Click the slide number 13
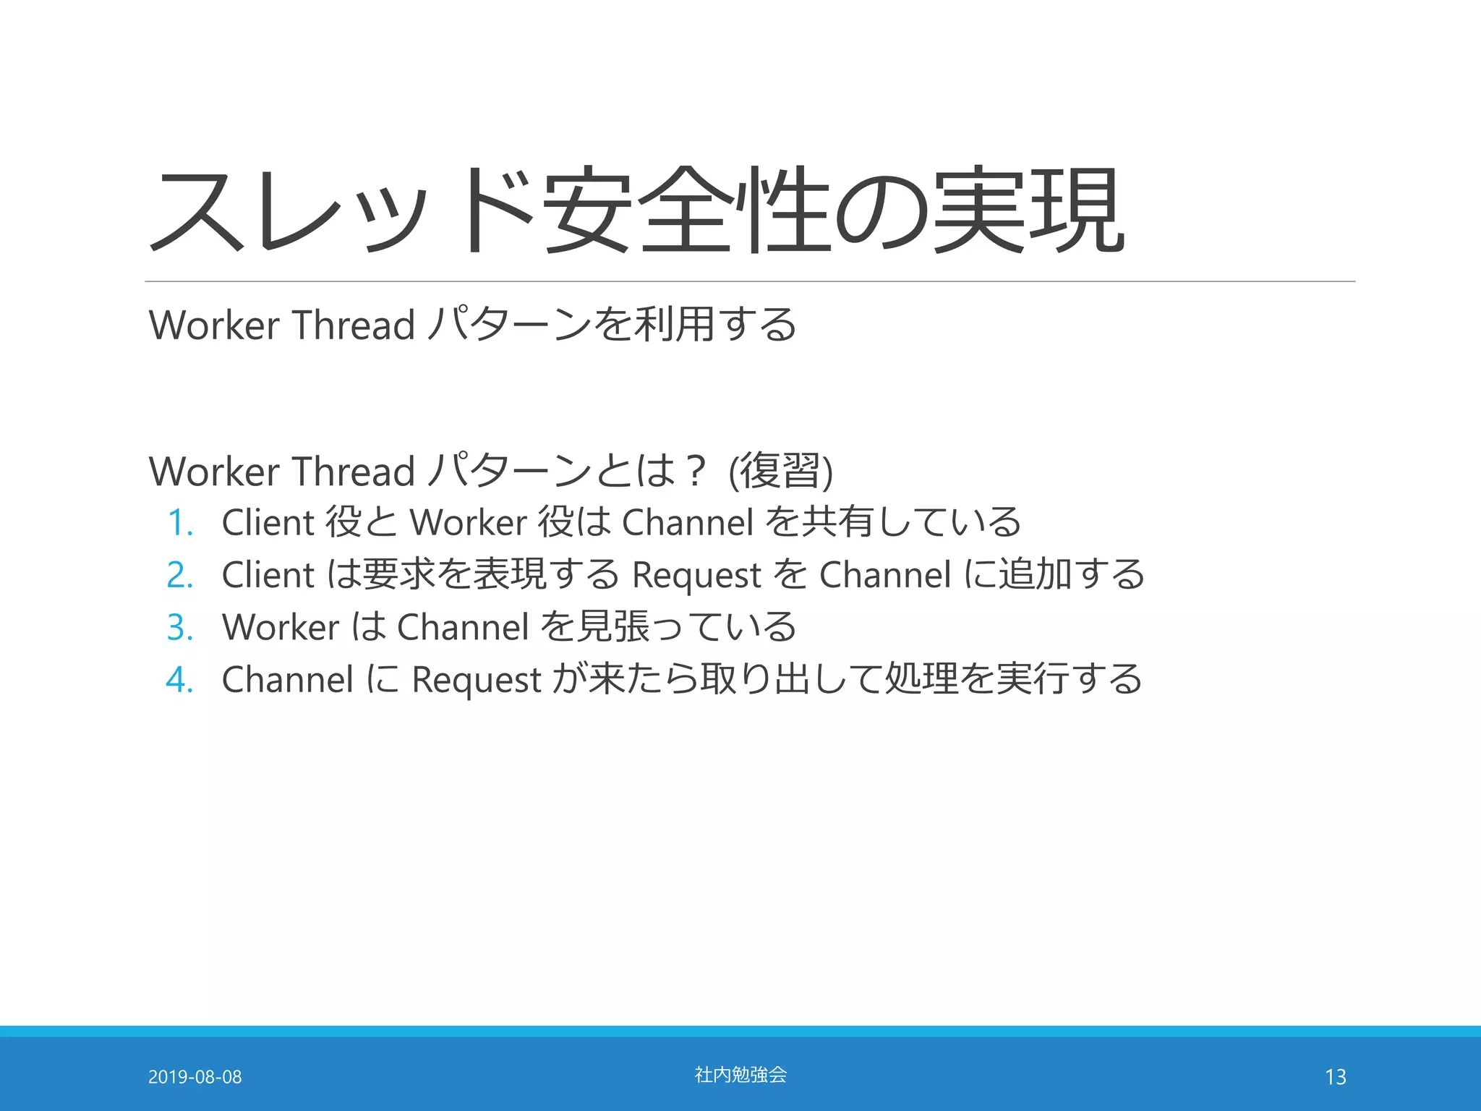 coord(1336,1077)
